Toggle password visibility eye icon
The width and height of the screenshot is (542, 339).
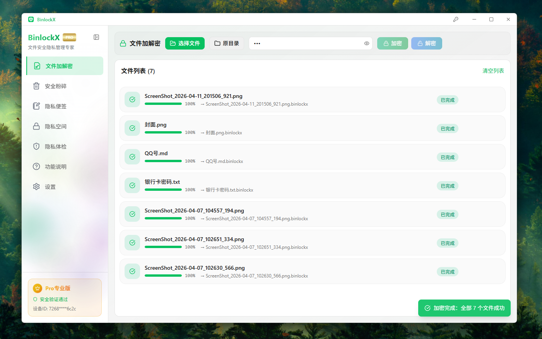click(x=367, y=43)
